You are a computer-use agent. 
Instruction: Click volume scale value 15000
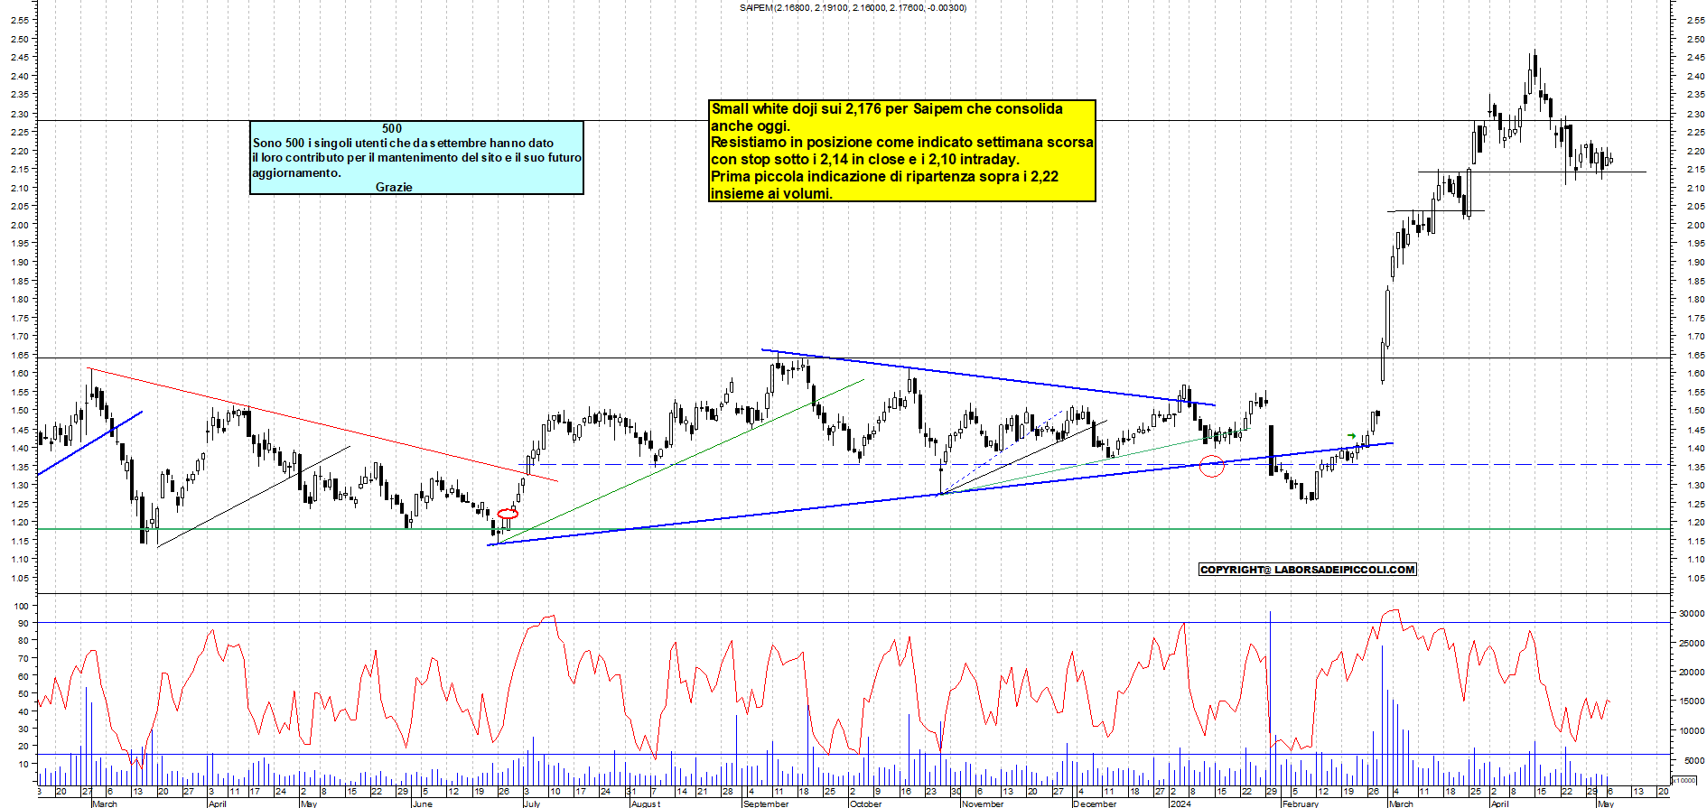[x=1692, y=701]
